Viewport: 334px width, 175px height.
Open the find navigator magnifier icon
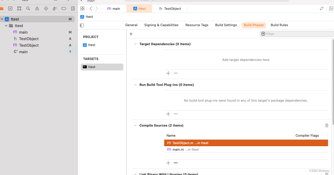click(28, 9)
